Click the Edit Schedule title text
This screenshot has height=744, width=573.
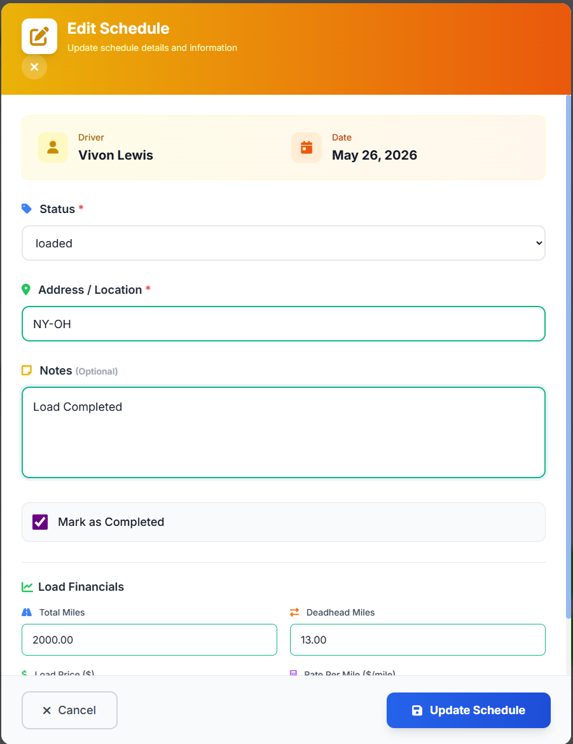(x=118, y=29)
